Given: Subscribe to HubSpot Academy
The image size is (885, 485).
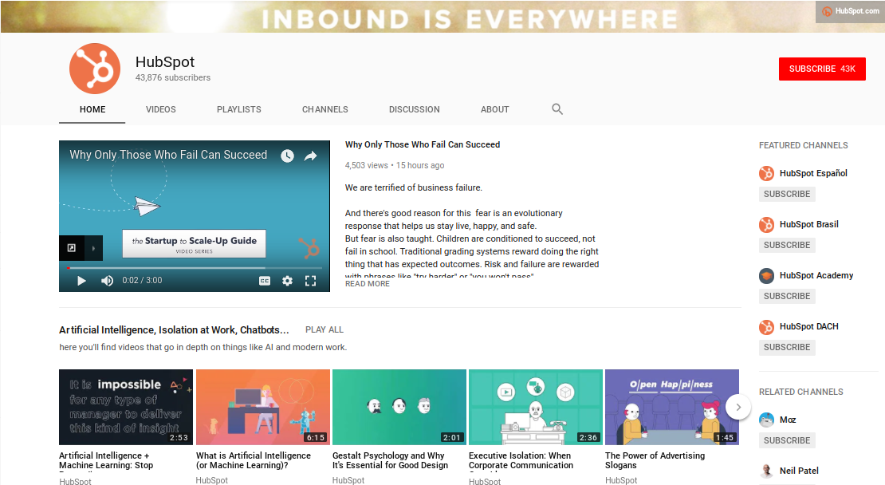Looking at the screenshot, I should pos(787,297).
